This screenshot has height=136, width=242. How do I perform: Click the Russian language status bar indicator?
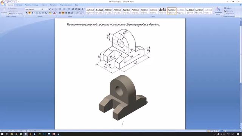point(35,131)
